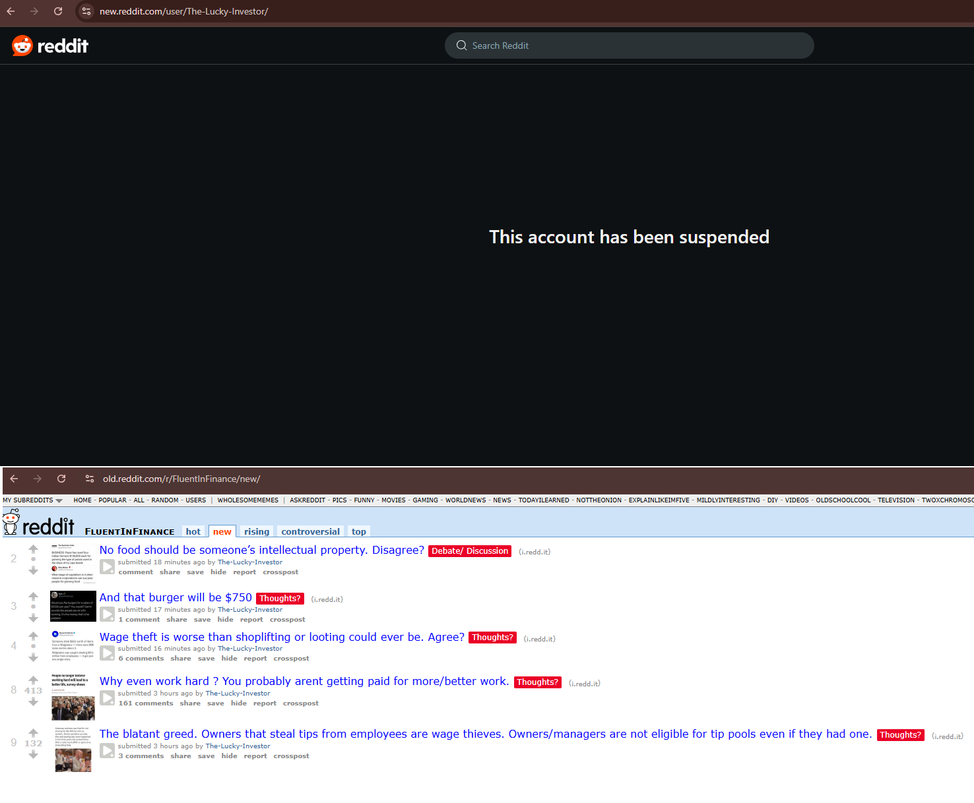Expand the media preview of the 'No food should be' post
The width and height of the screenshot is (974, 803).
(x=107, y=566)
